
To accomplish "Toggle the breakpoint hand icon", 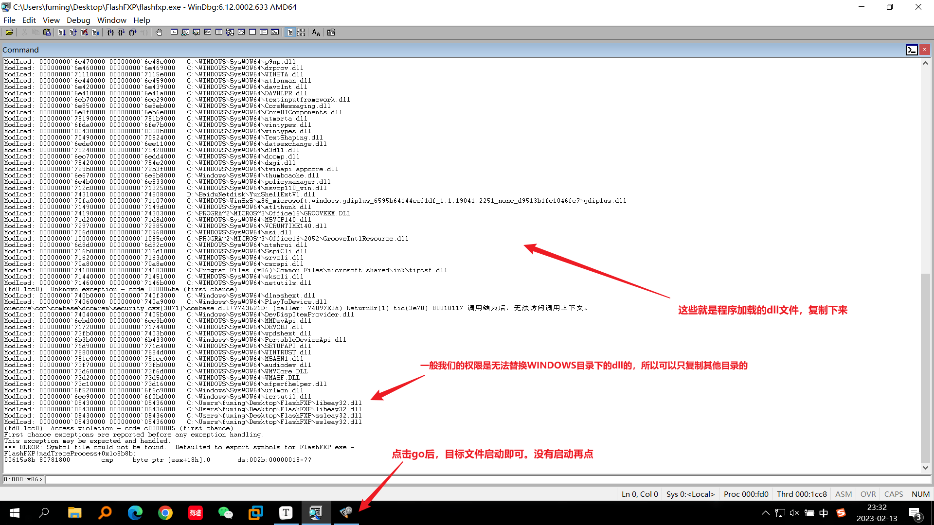I will coord(159,32).
